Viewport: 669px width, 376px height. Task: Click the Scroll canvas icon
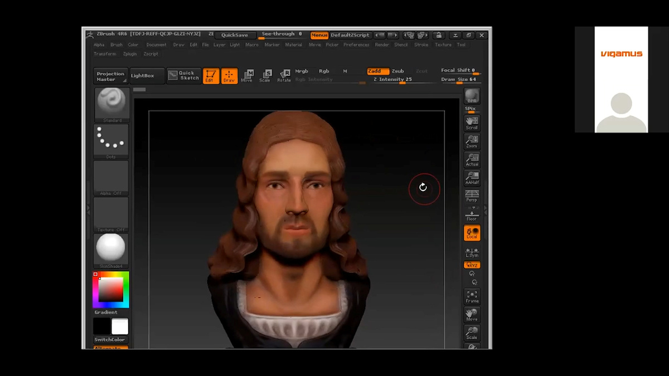pos(472,123)
